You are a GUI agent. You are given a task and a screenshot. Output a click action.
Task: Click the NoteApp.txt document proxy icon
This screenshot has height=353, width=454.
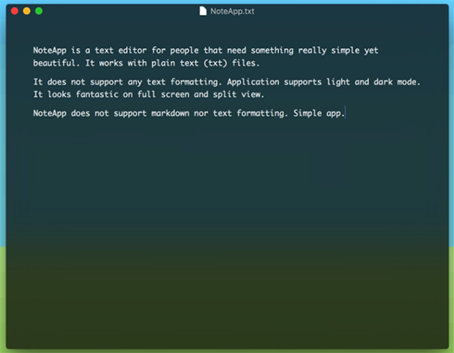tap(203, 12)
